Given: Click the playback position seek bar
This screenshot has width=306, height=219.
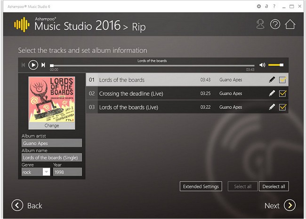Looking at the screenshot, I should (152, 66).
